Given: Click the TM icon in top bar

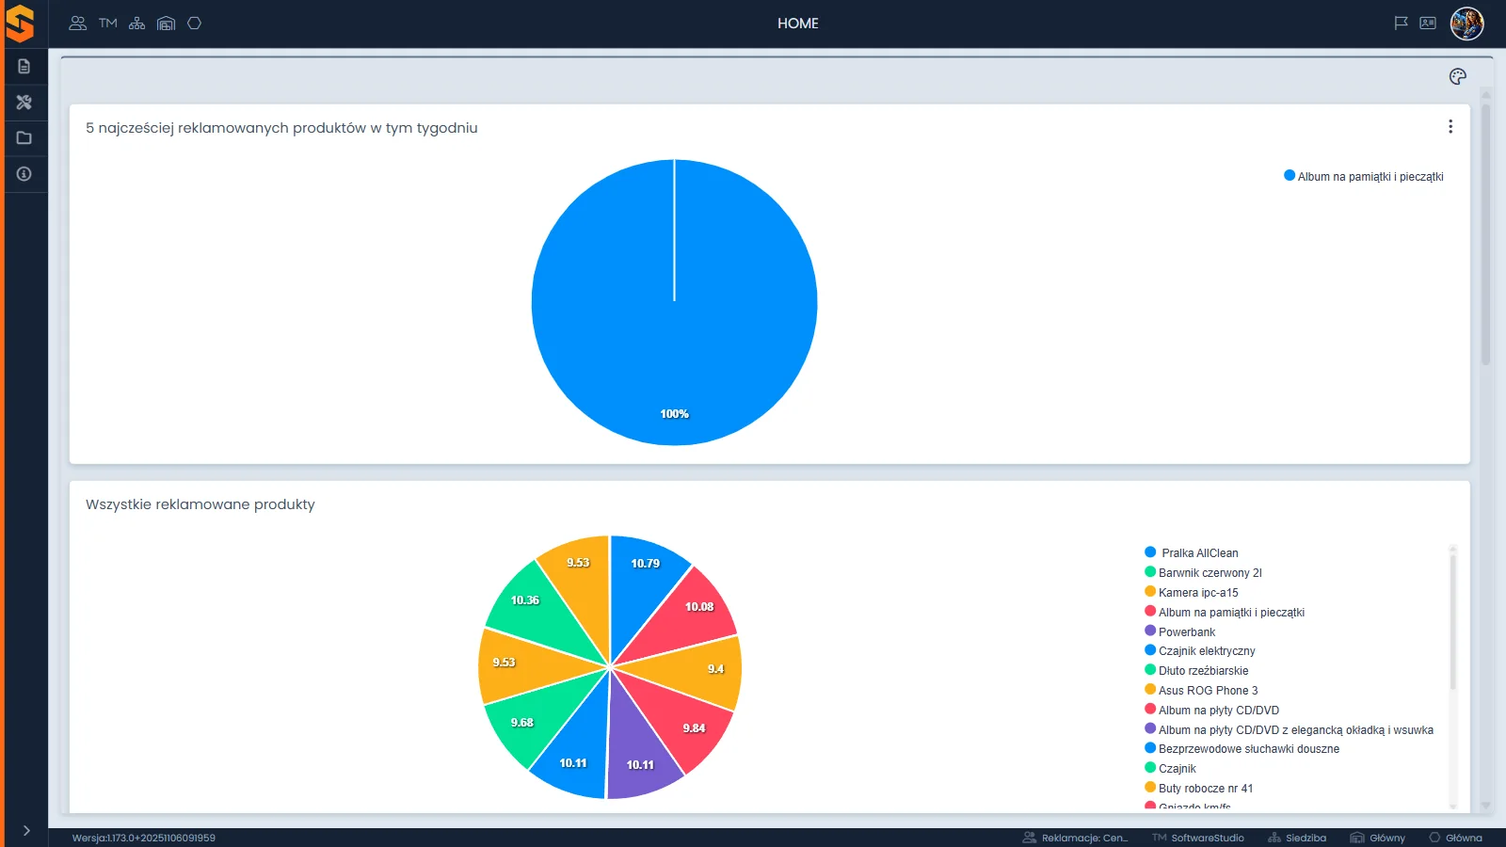Looking at the screenshot, I should pos(108,24).
